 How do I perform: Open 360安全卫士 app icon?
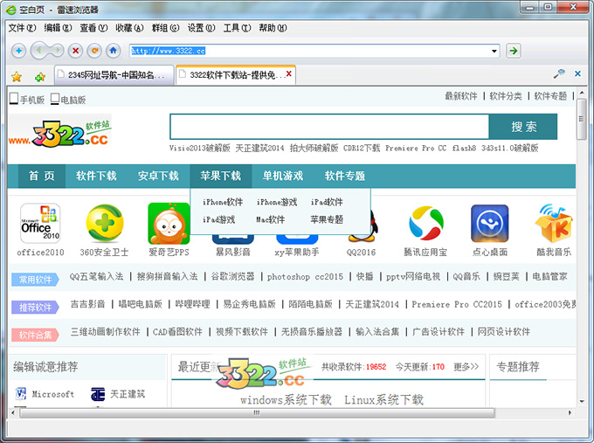(x=105, y=223)
